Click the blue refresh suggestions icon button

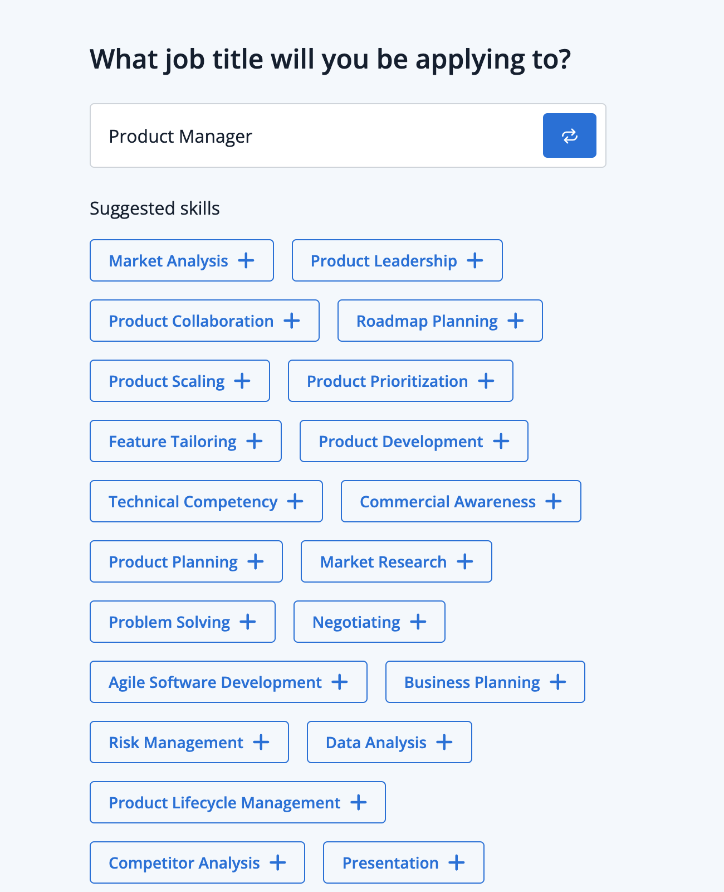pyautogui.click(x=569, y=135)
